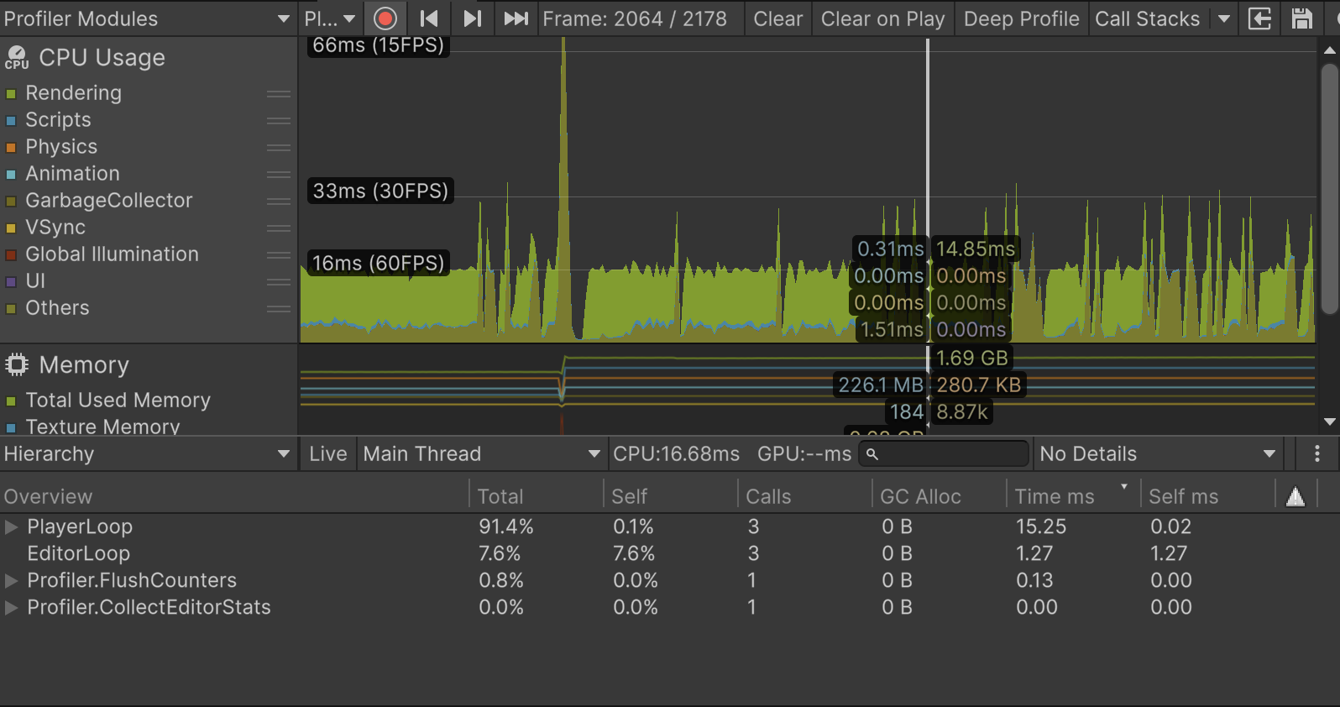Toggle Clear on Play
The image size is (1340, 707).
pyautogui.click(x=882, y=18)
